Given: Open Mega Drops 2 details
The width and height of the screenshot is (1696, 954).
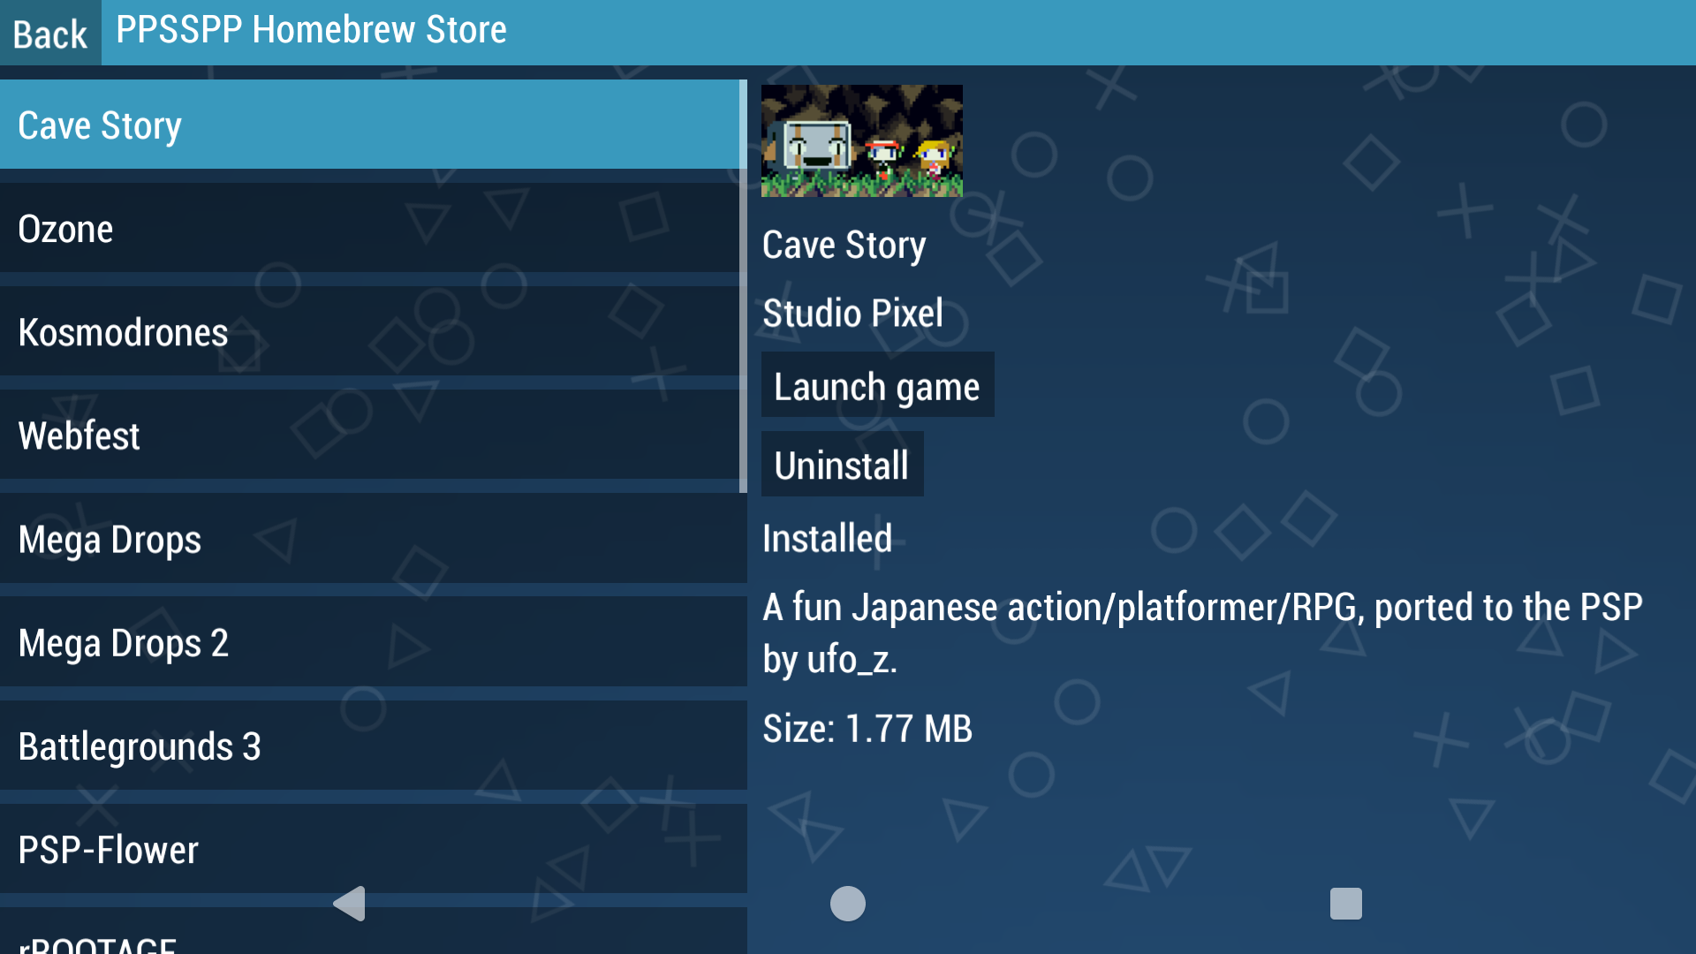Looking at the screenshot, I should point(371,642).
